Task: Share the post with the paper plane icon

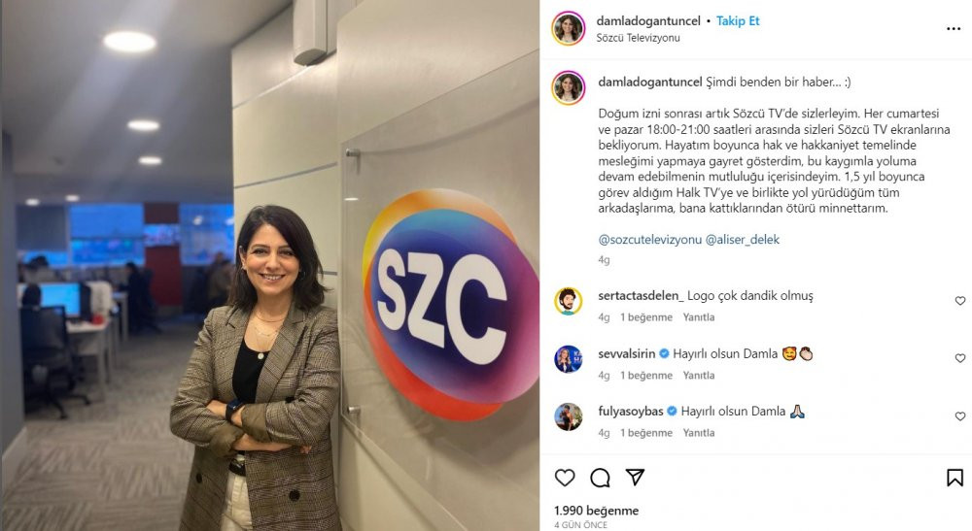Action: click(635, 477)
